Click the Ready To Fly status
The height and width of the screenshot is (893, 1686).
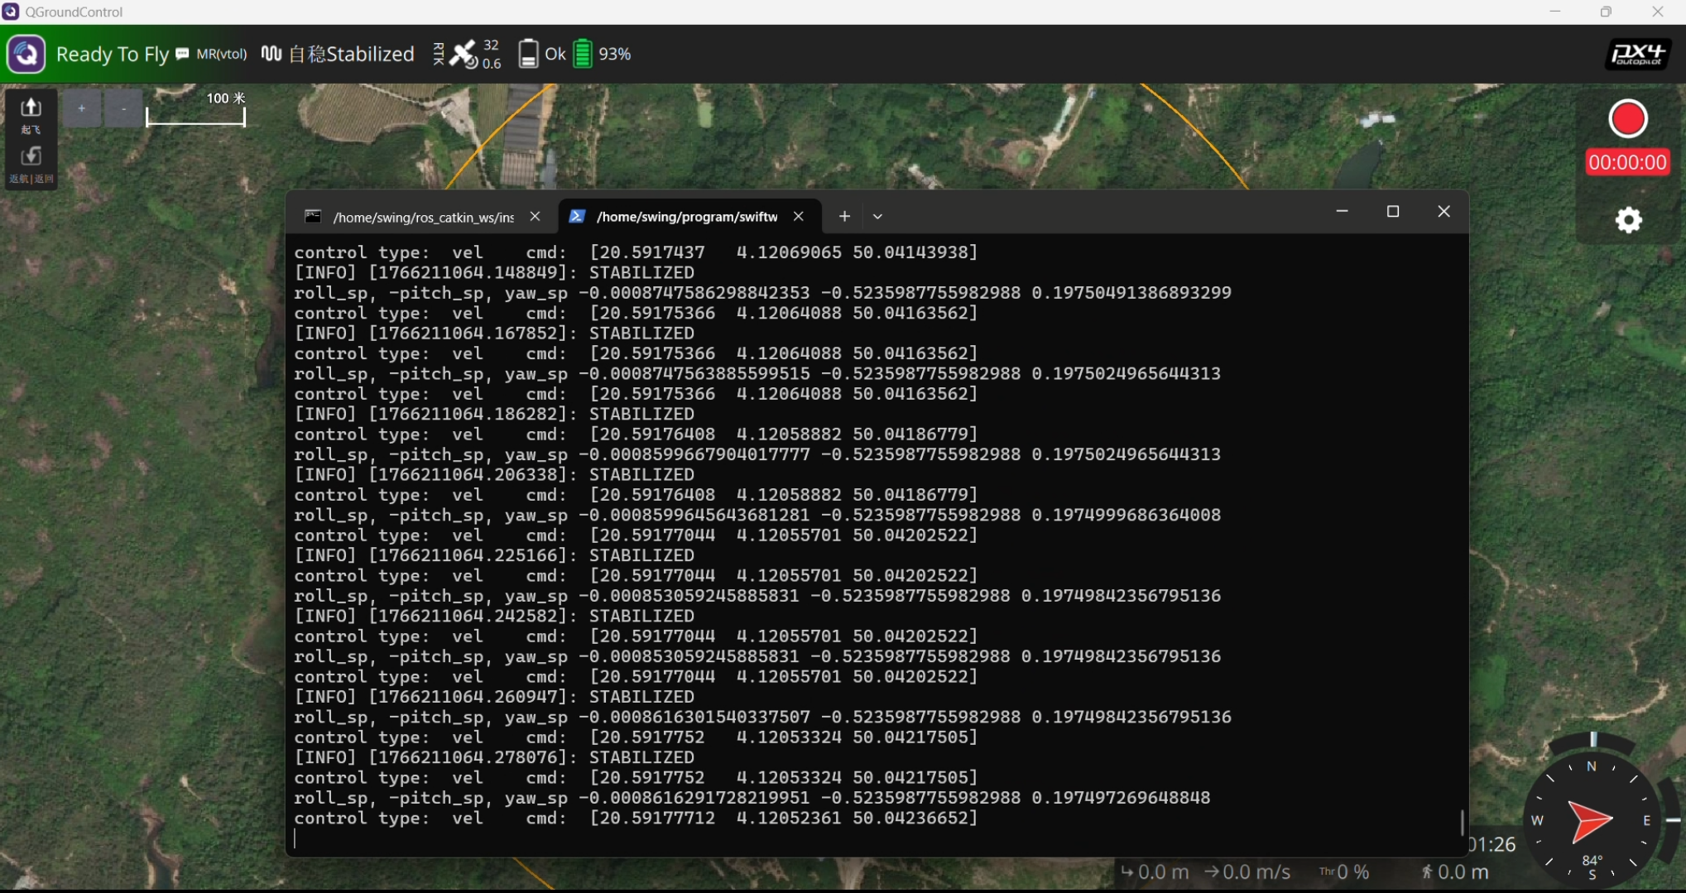(113, 55)
